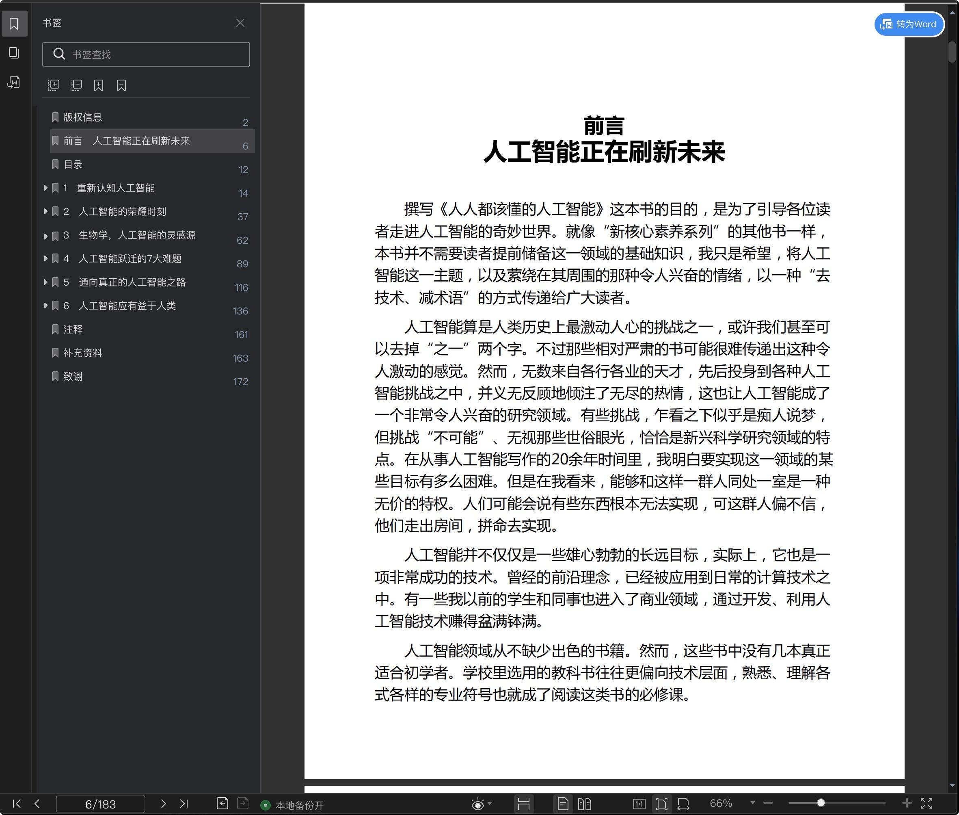Screen dimensions: 959x815
Task: Open the page thumbnails panel icon
Action: 14,53
